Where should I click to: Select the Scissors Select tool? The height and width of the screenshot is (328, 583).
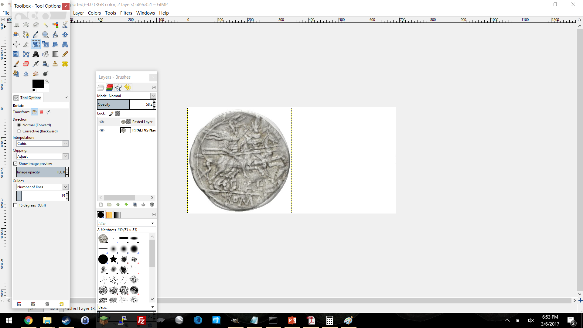(65, 25)
